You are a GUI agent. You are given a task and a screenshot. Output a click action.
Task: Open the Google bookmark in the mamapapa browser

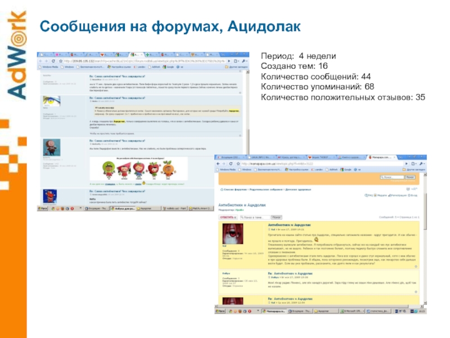(x=346, y=170)
